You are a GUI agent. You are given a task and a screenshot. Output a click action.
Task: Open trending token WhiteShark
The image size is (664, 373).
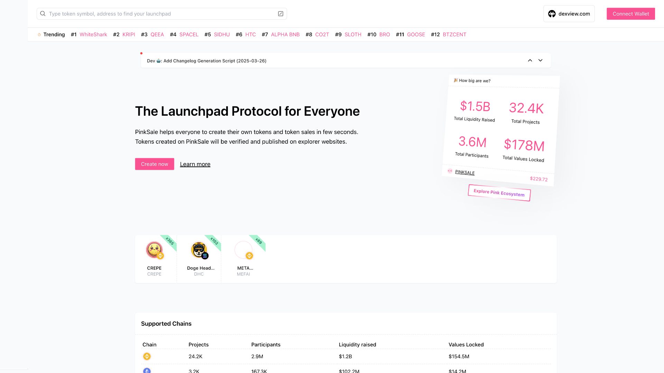pos(93,35)
